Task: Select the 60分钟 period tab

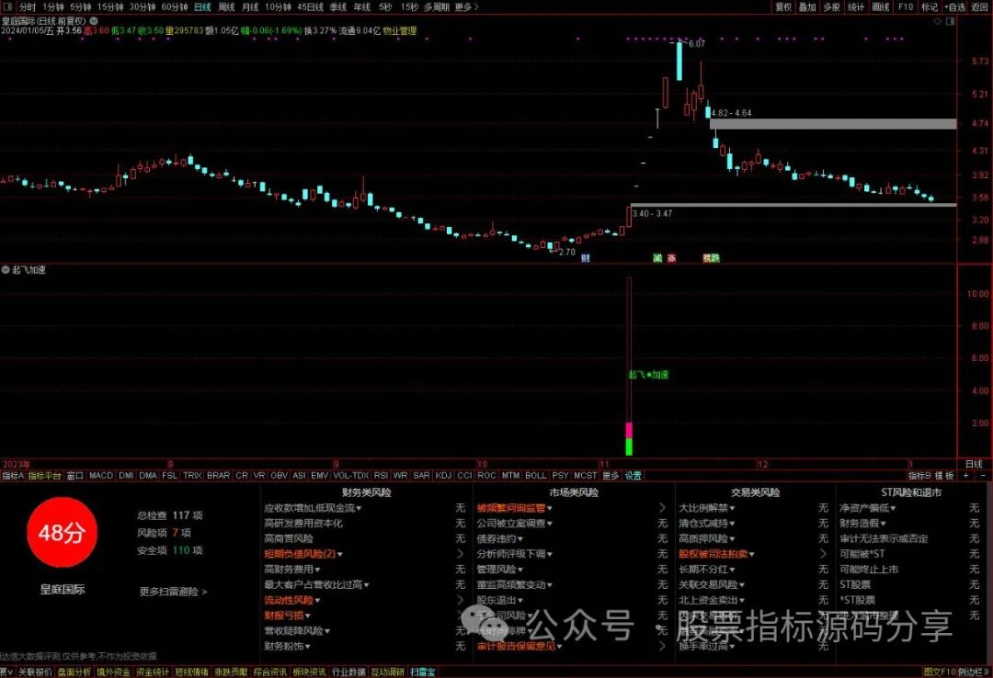Action: click(x=174, y=7)
